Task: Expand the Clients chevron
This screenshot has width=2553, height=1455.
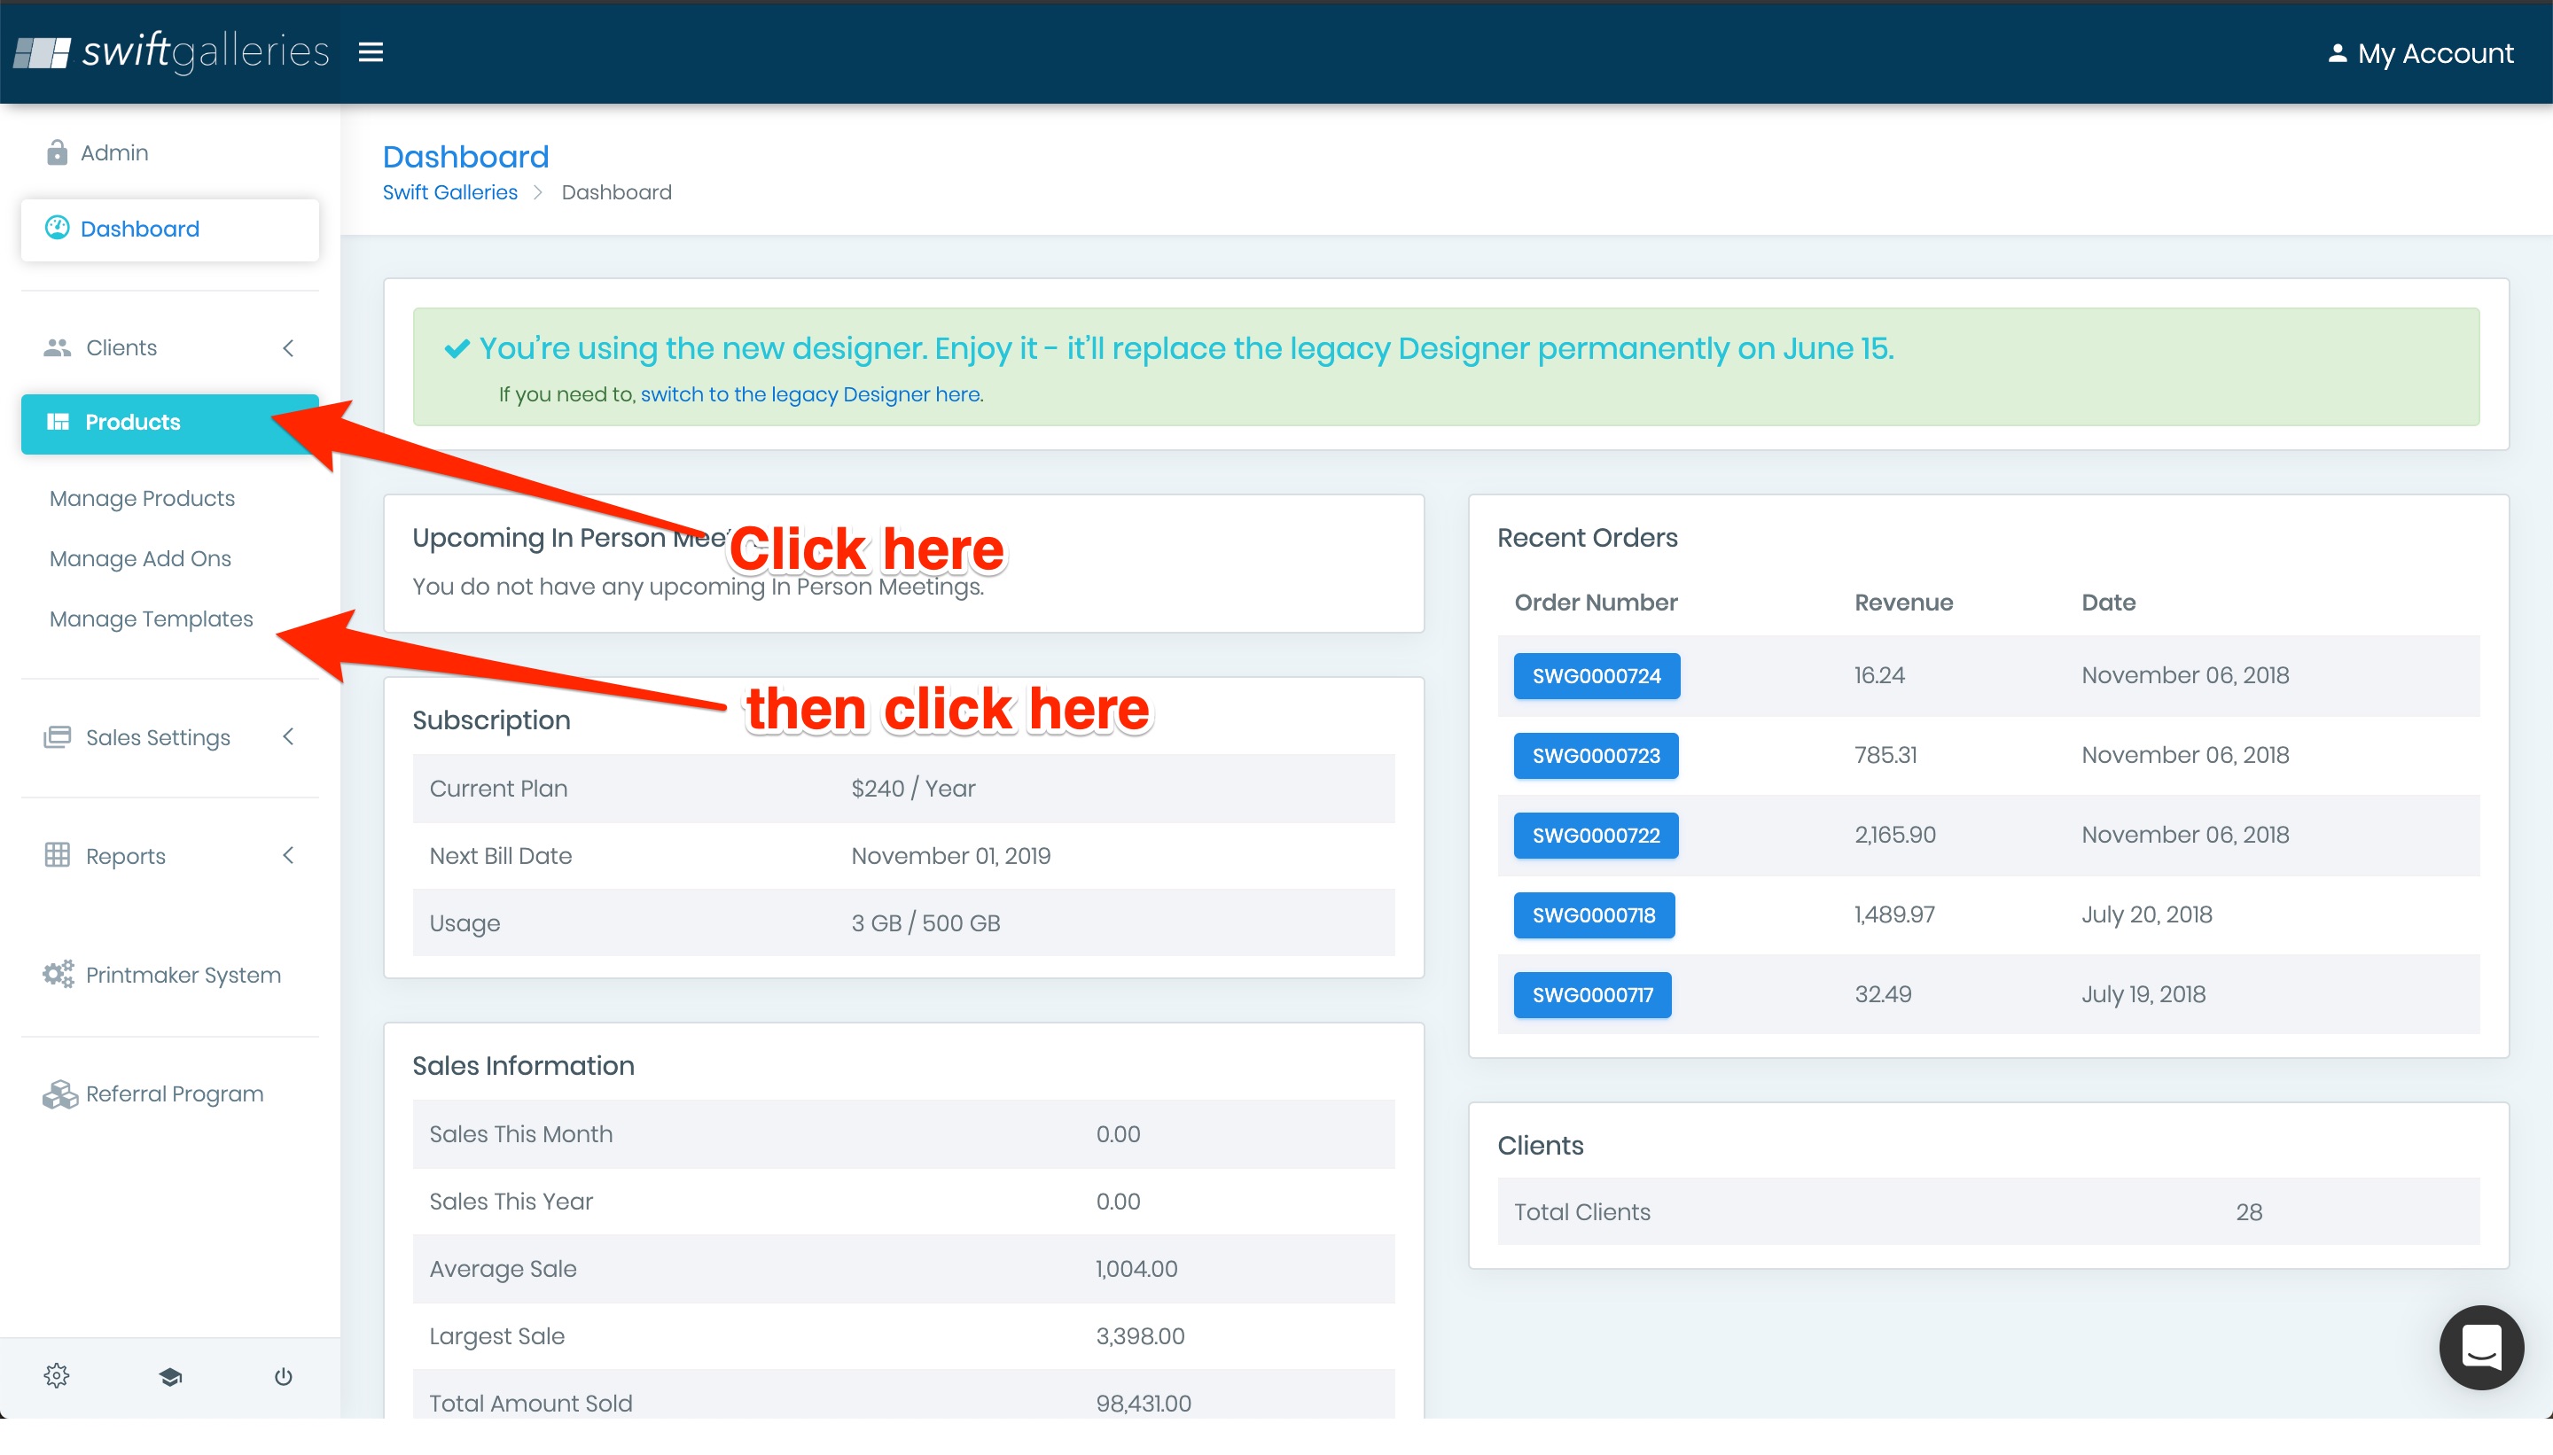Action: coord(288,347)
